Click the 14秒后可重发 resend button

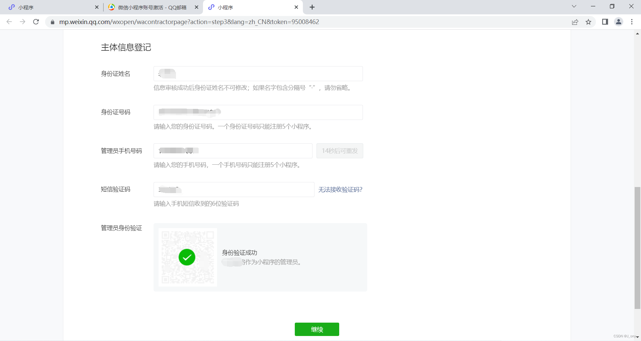(x=340, y=151)
